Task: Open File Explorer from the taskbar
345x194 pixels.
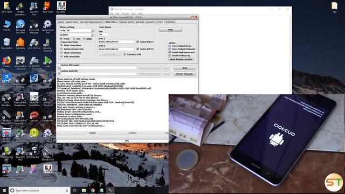Action: pos(84,190)
